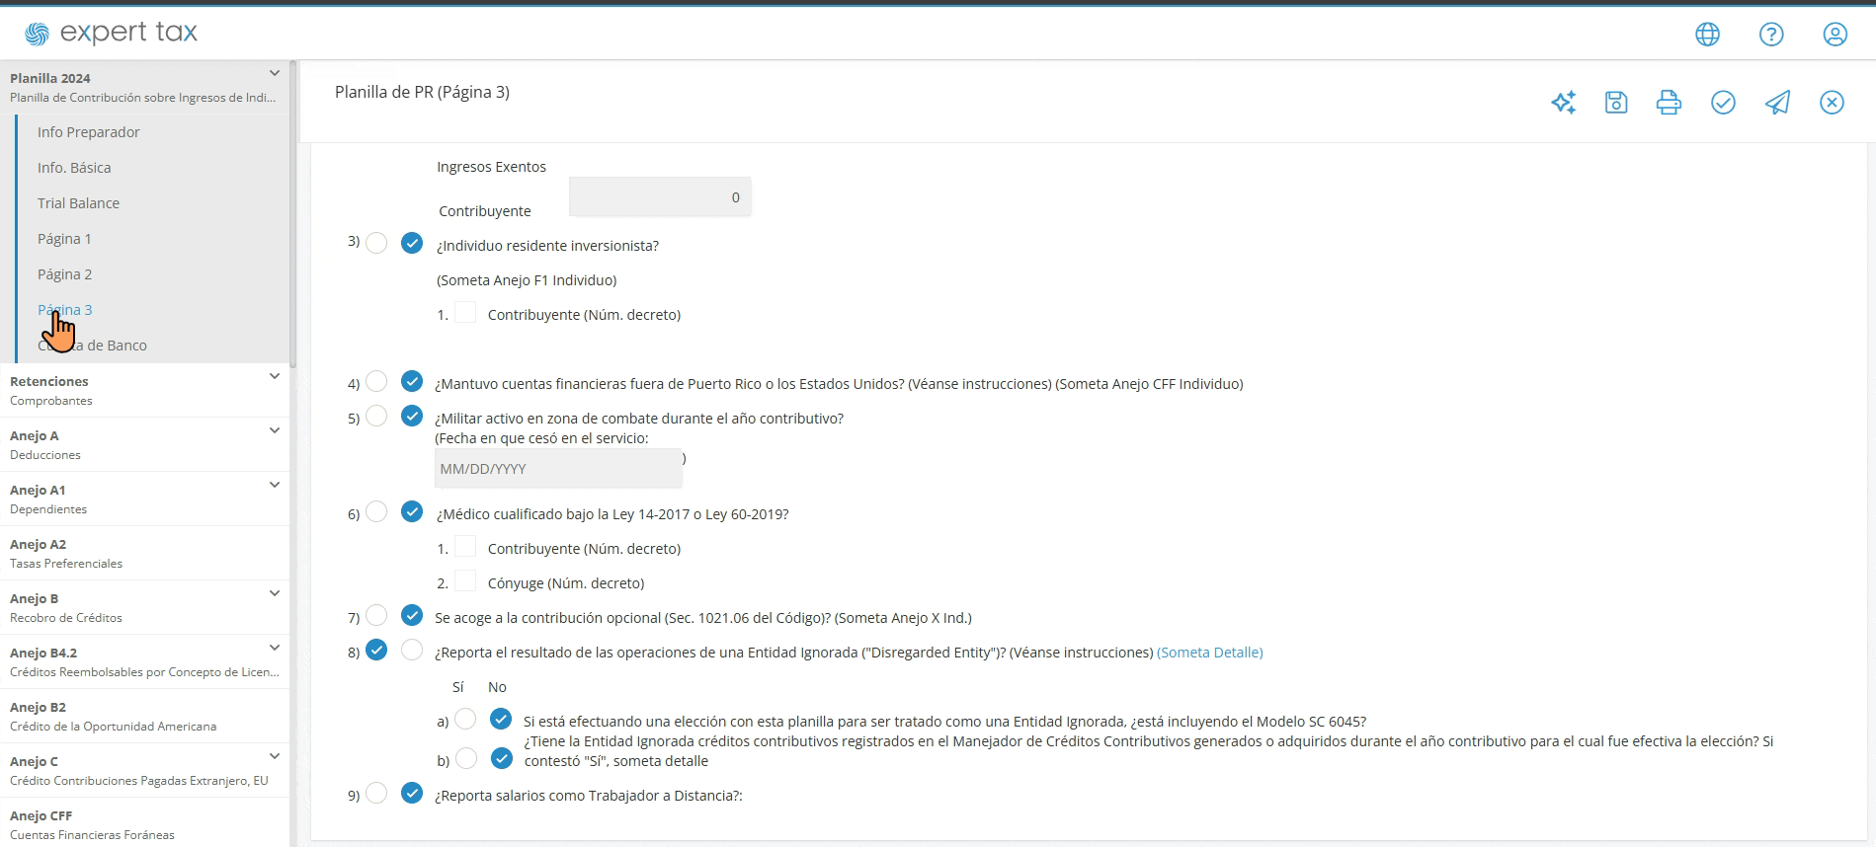Click the AI sparkle assistant icon
The height and width of the screenshot is (847, 1876).
click(1563, 103)
